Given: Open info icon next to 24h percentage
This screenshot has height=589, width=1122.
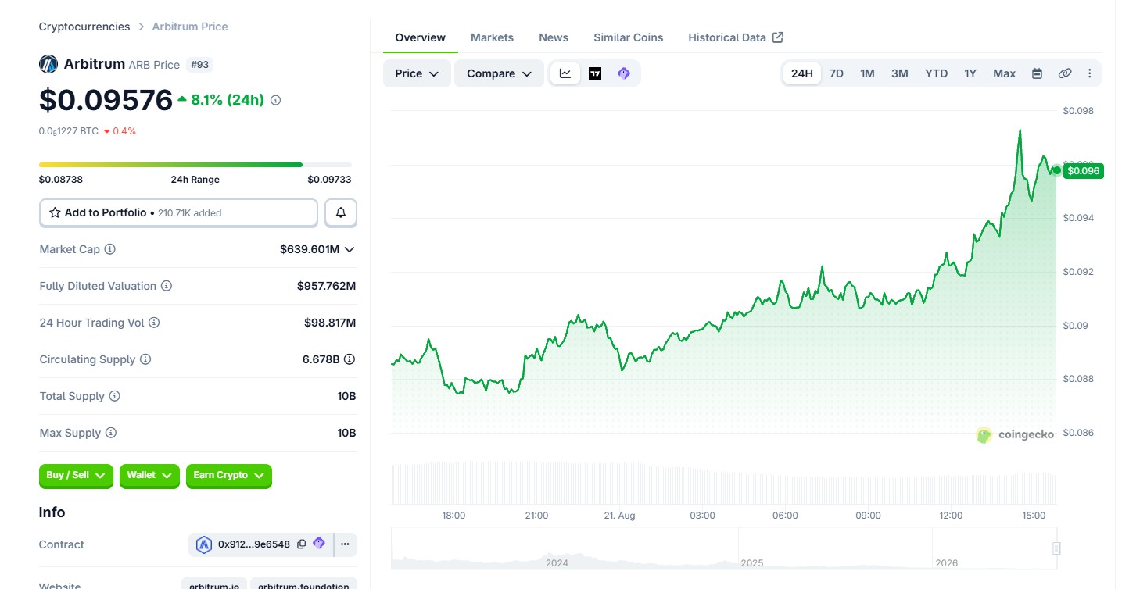Looking at the screenshot, I should (x=275, y=100).
